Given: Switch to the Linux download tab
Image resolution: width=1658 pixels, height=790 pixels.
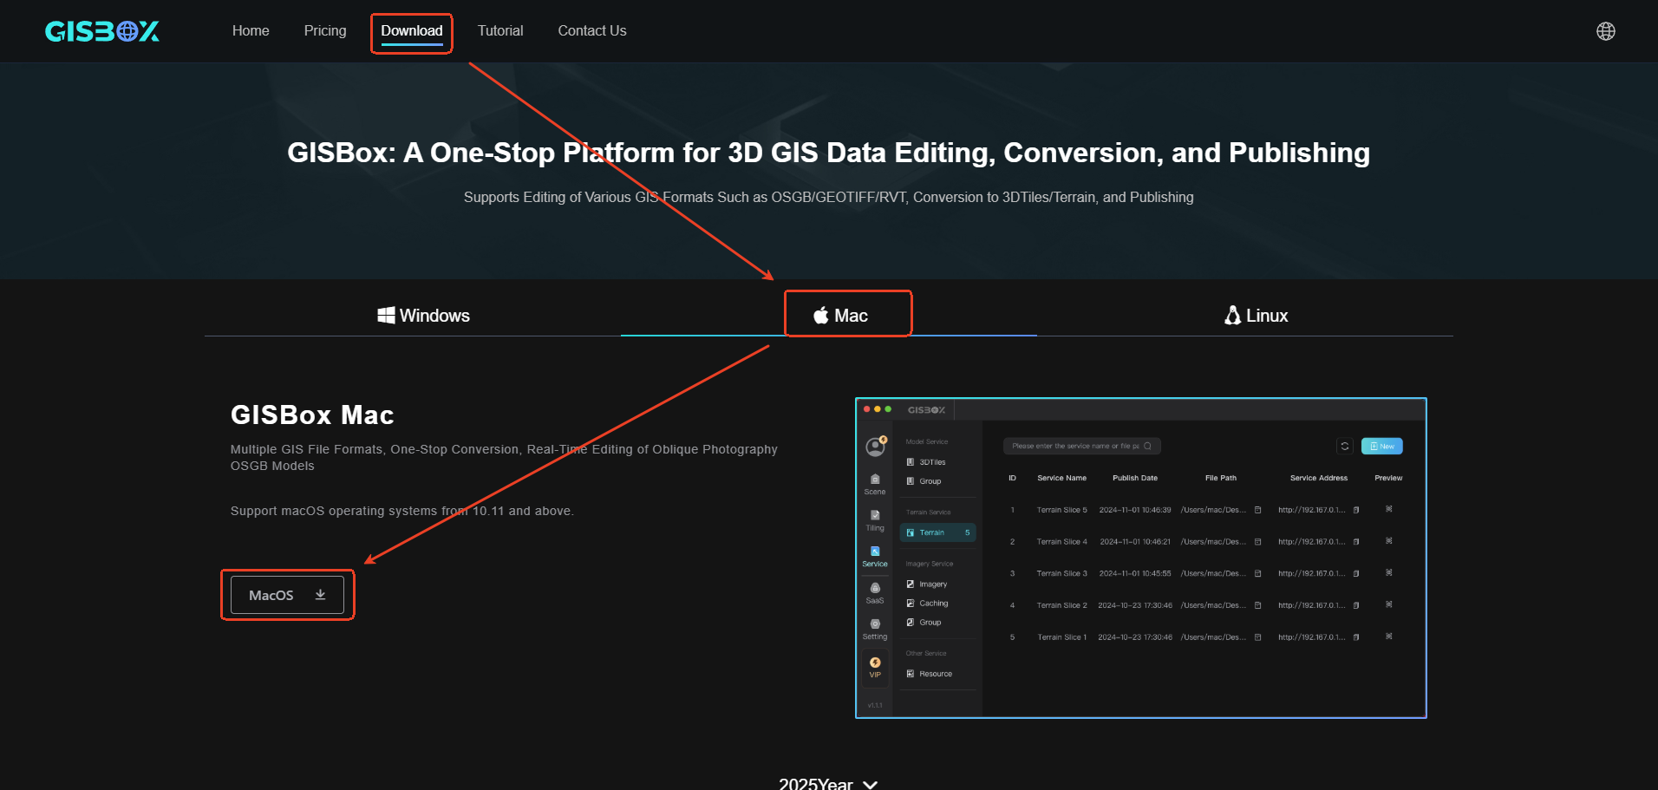Looking at the screenshot, I should point(1256,316).
